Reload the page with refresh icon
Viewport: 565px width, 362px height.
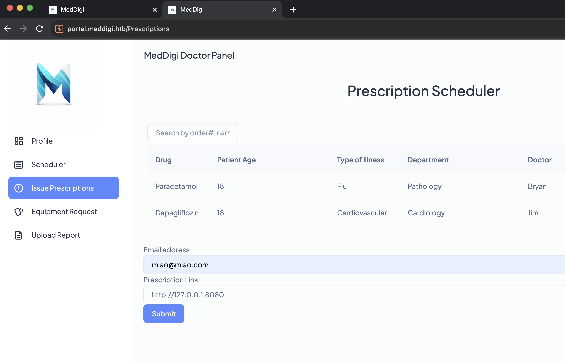pyautogui.click(x=39, y=29)
